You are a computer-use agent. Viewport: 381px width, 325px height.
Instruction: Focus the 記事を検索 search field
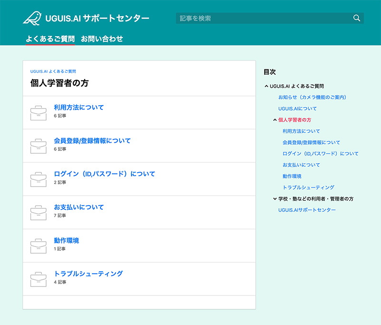264,19
